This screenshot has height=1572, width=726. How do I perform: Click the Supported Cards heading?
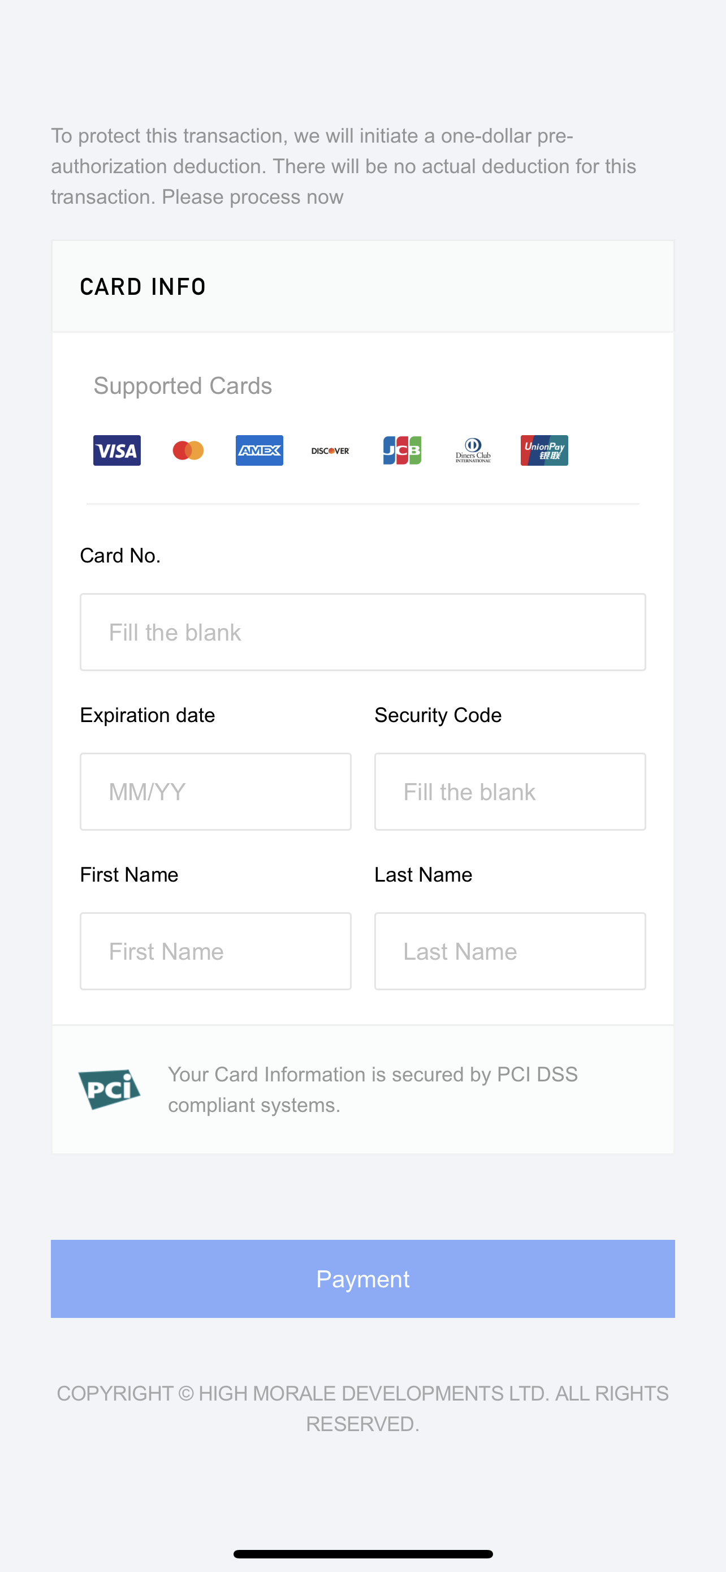pyautogui.click(x=183, y=386)
